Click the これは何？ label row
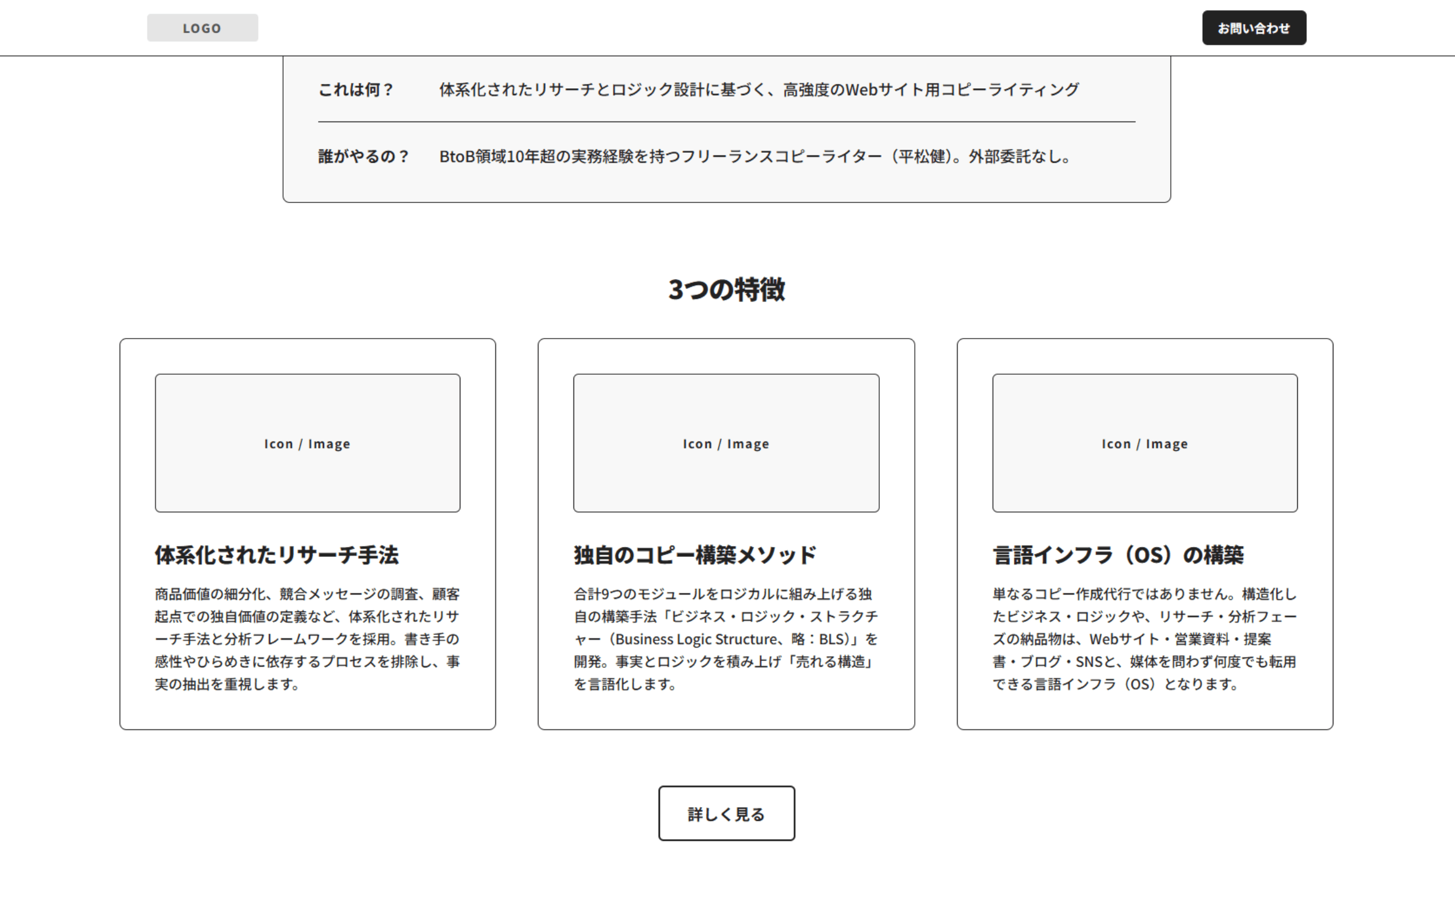 (355, 88)
